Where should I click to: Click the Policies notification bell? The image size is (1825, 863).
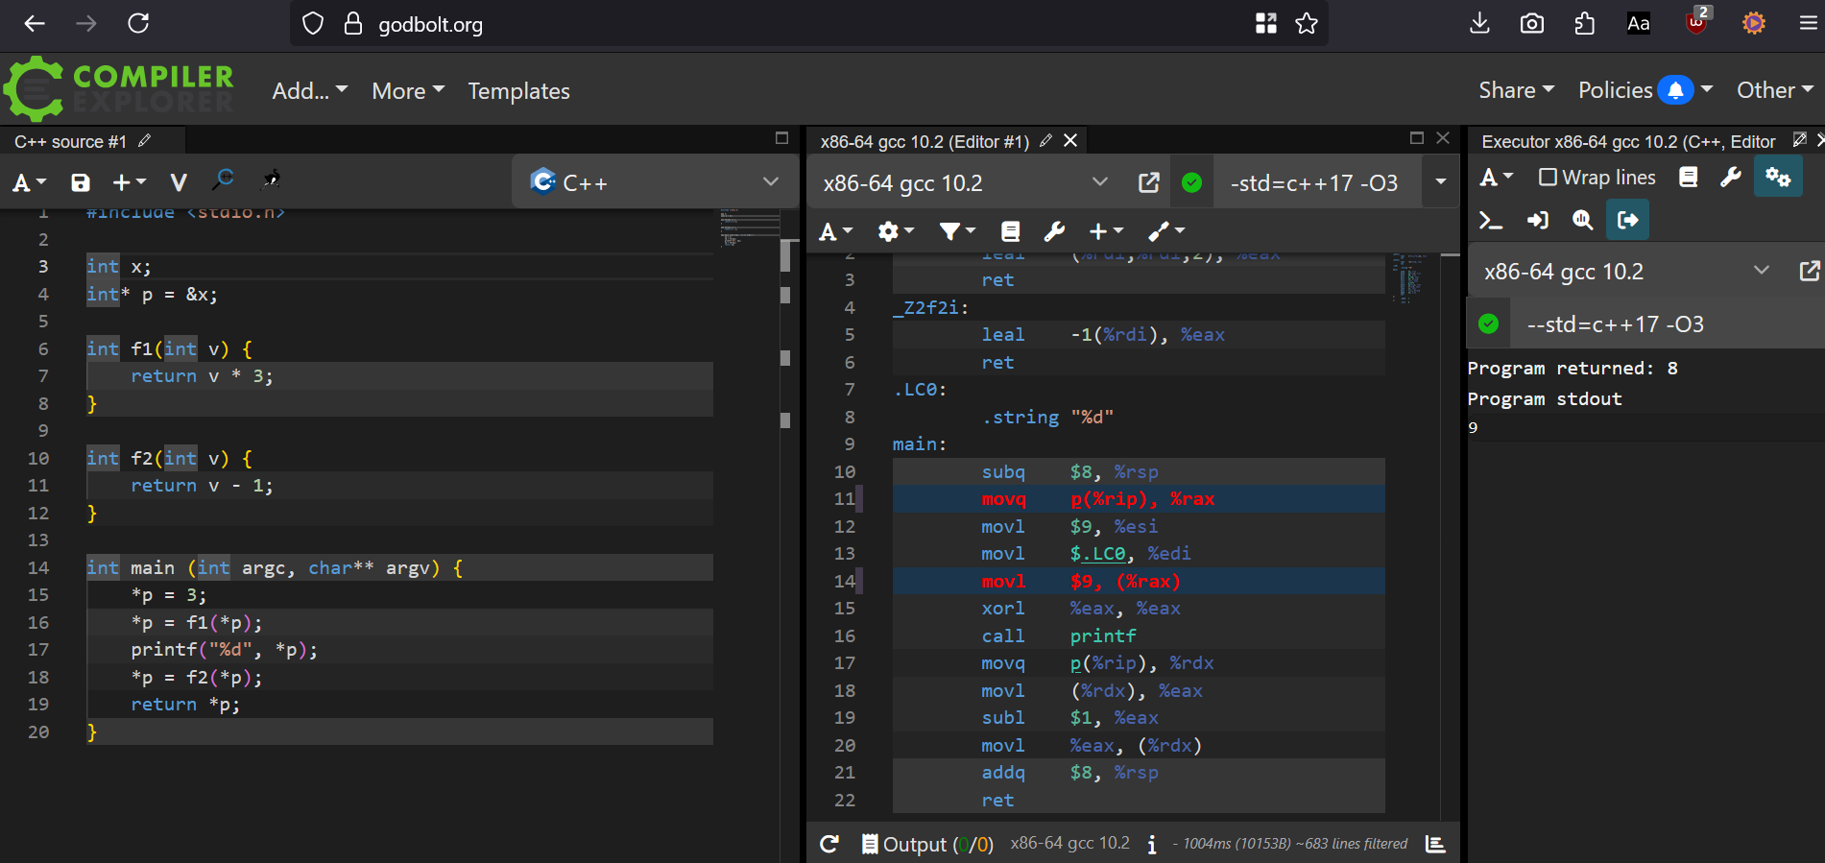[x=1675, y=90]
